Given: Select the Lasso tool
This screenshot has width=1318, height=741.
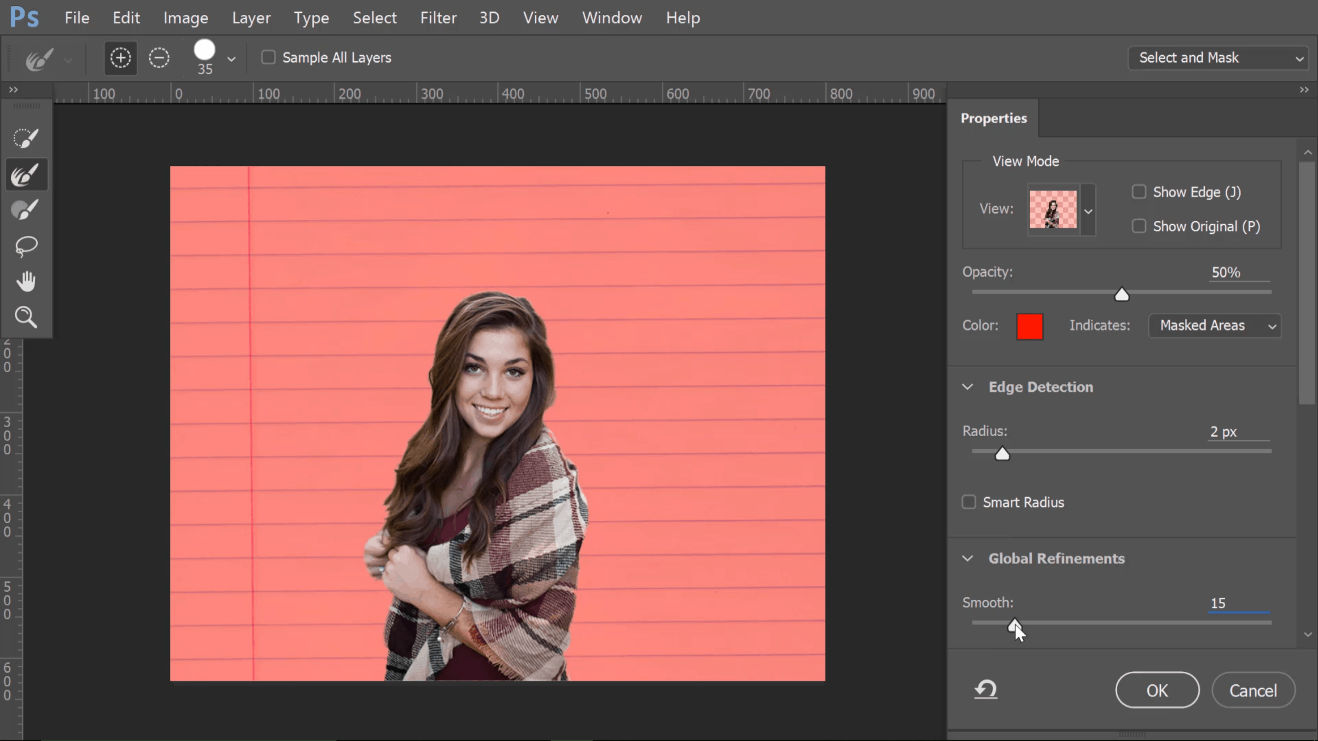Looking at the screenshot, I should pyautogui.click(x=26, y=246).
